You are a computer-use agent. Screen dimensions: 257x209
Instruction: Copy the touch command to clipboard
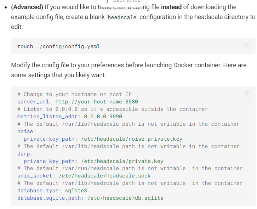(247, 46)
